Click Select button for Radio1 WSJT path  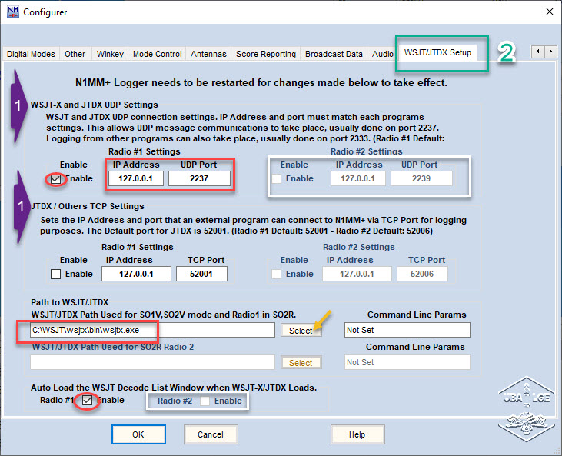click(x=301, y=331)
